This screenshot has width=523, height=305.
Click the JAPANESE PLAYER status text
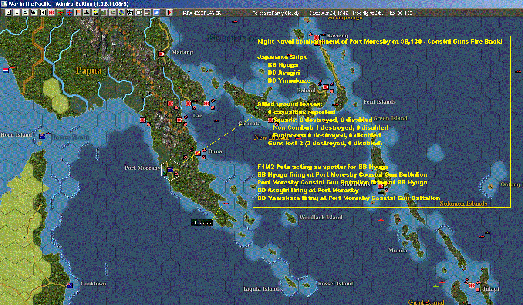pyautogui.click(x=202, y=13)
